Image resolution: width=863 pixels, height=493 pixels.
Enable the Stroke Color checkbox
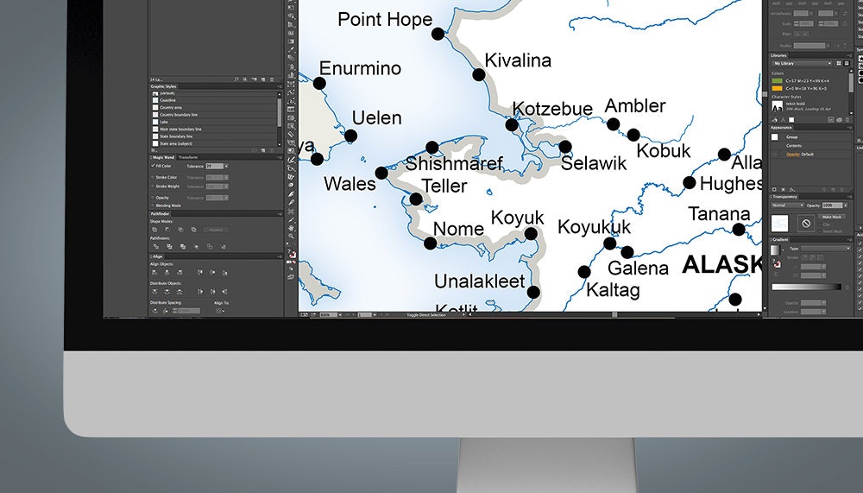[x=153, y=177]
